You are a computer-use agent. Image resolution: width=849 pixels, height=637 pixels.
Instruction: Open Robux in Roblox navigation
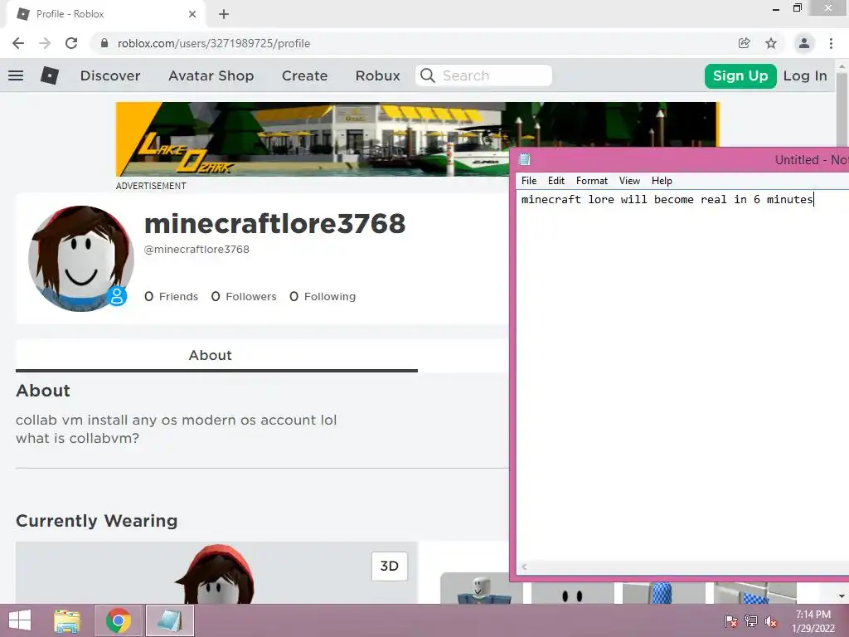tap(377, 75)
